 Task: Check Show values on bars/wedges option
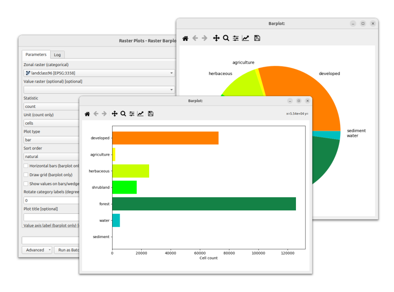point(26,184)
